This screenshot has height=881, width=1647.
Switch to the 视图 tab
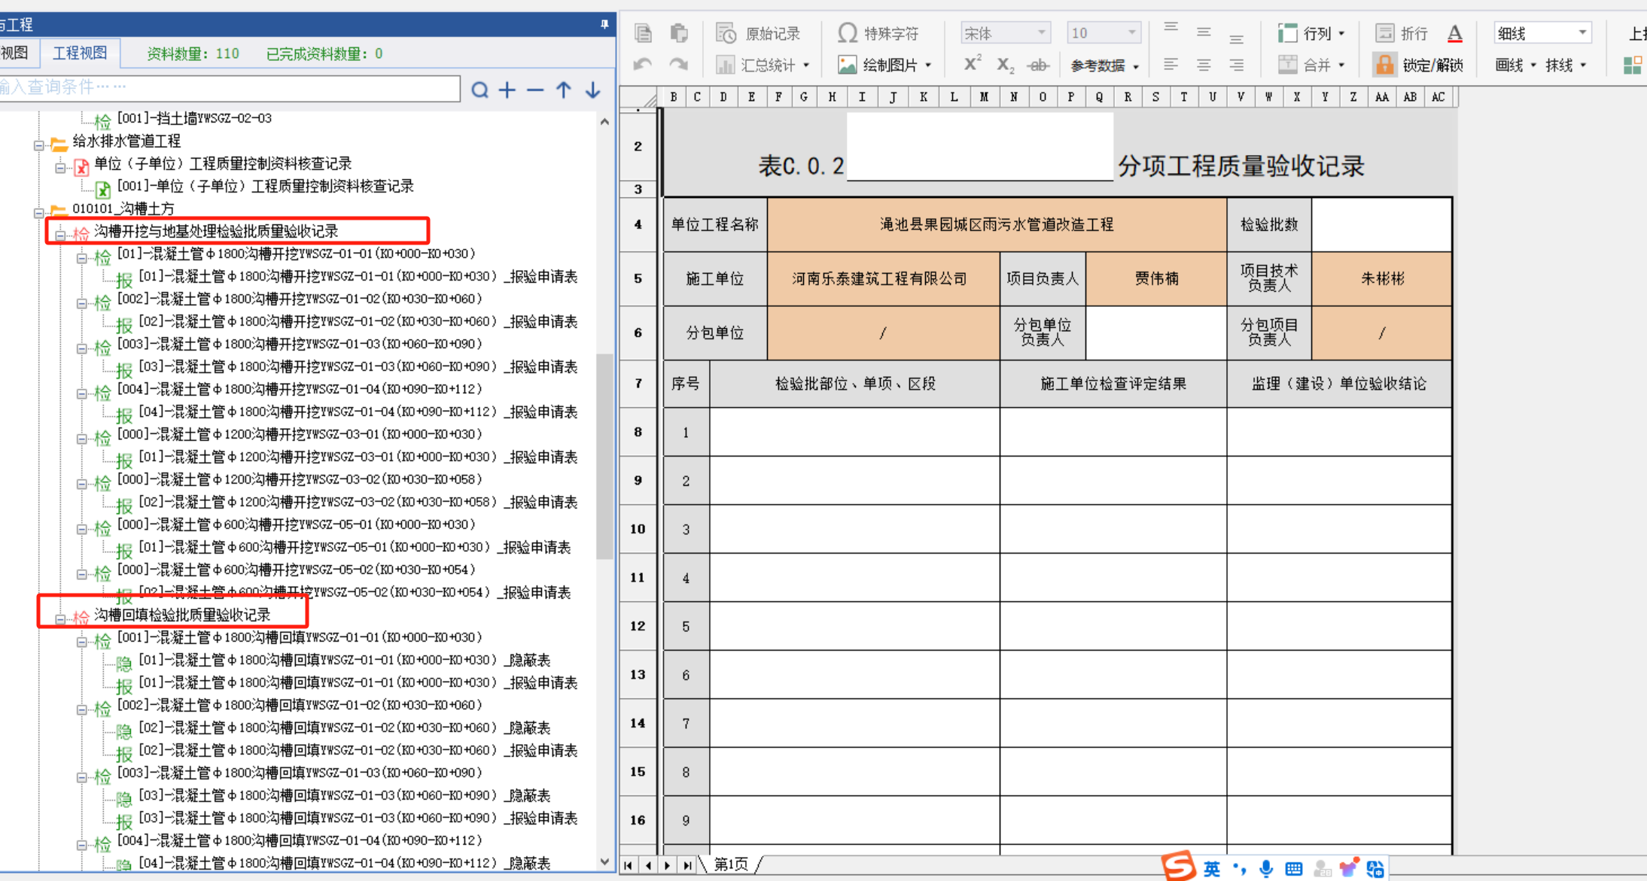(15, 53)
